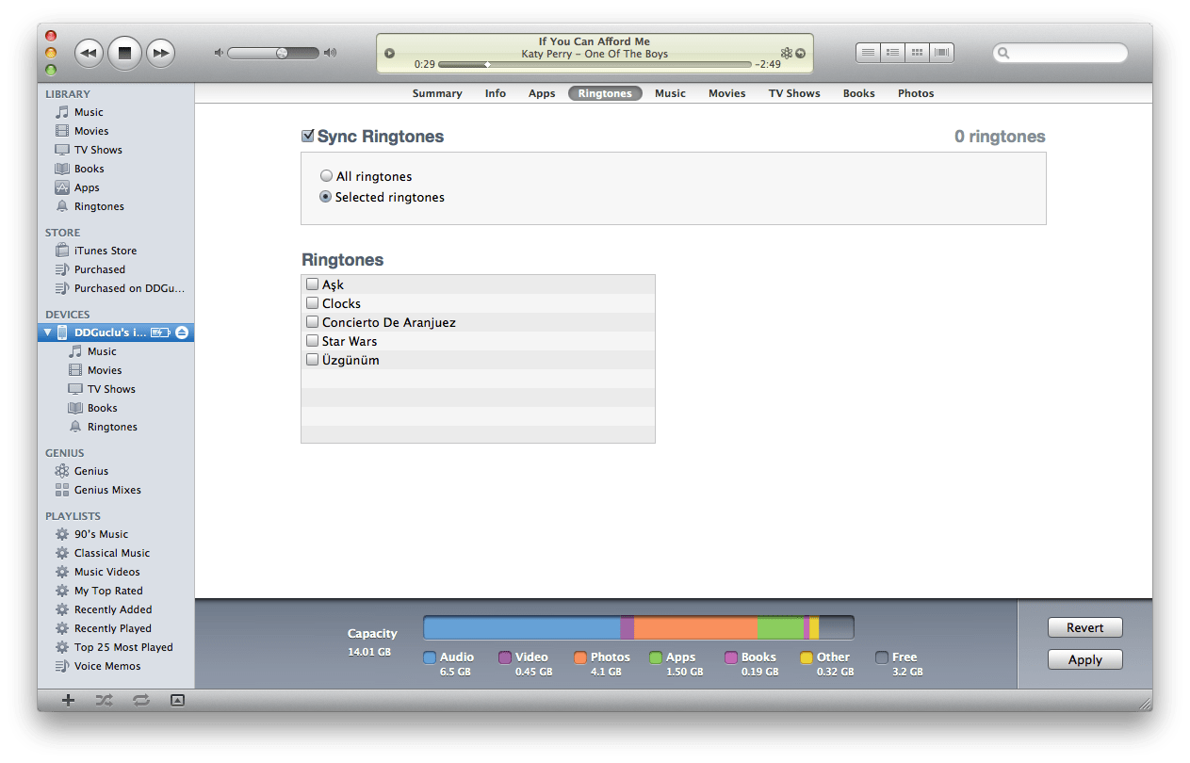Switch to Cover Flow view
This screenshot has width=1190, height=763.
(942, 53)
